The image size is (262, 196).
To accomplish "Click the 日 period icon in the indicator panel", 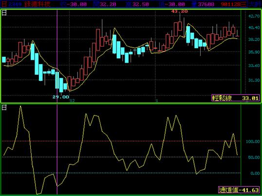I will click(4, 108).
